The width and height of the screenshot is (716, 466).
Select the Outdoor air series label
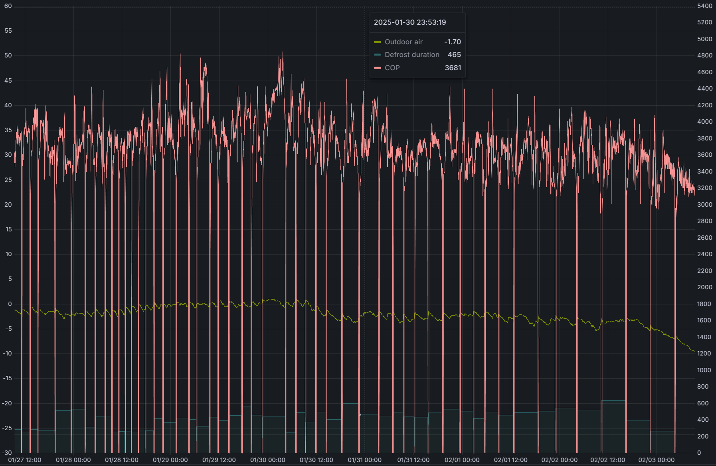[403, 42]
